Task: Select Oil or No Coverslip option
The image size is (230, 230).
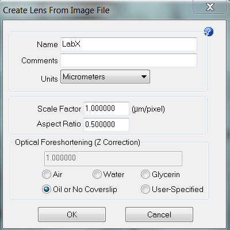Action: pos(47,189)
